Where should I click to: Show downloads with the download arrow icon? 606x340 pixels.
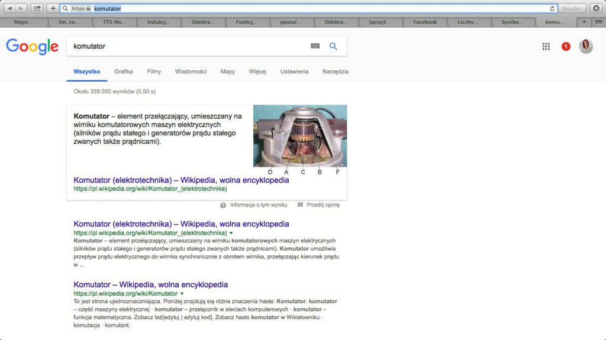point(596,8)
